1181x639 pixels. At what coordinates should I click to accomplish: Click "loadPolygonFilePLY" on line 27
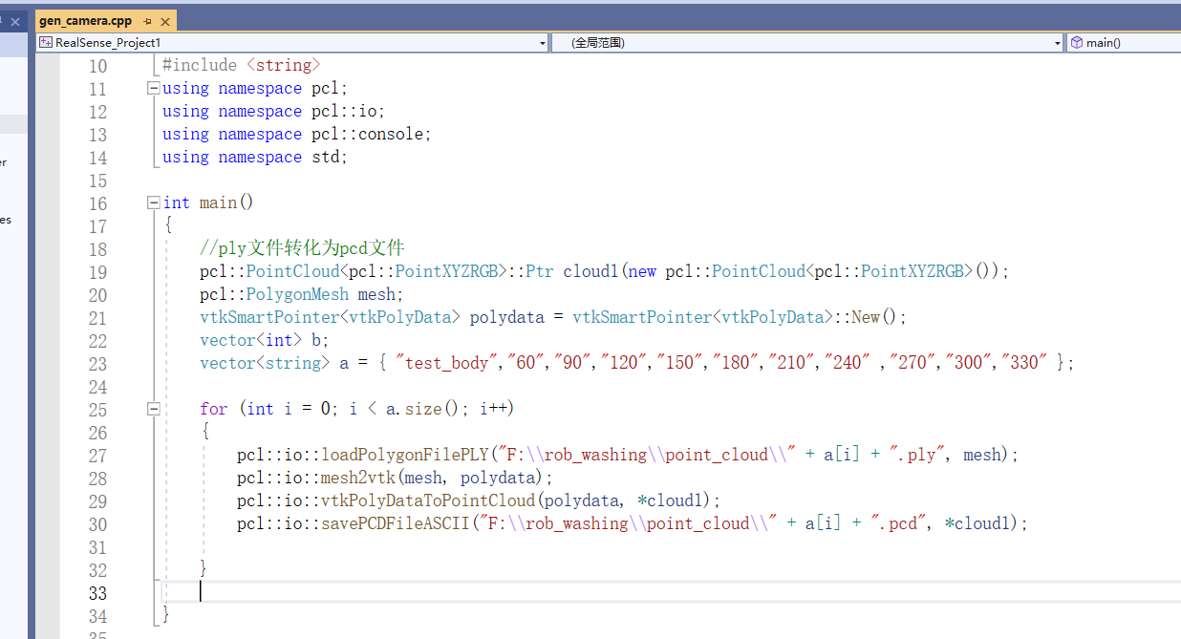[x=405, y=455]
